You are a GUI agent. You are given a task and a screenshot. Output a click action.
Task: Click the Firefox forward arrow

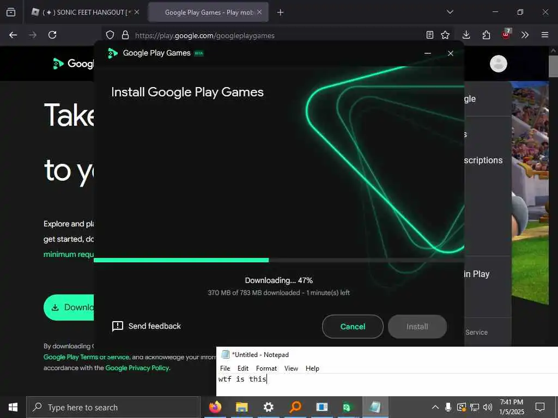[x=33, y=35]
